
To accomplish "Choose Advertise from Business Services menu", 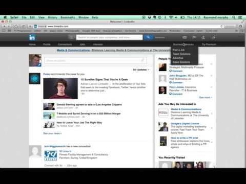I will coord(178,58).
